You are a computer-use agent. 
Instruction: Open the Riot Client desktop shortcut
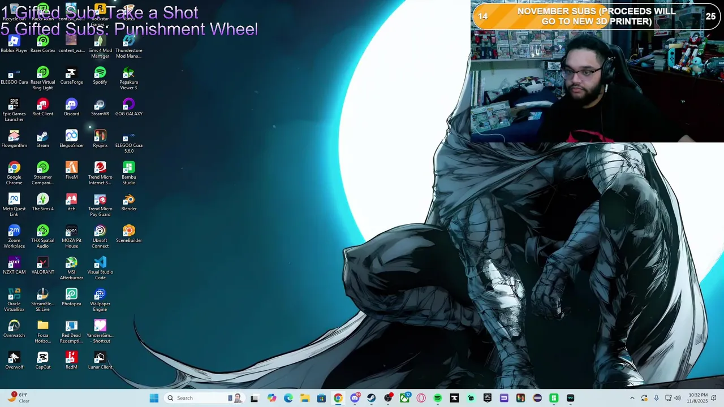[x=43, y=108]
